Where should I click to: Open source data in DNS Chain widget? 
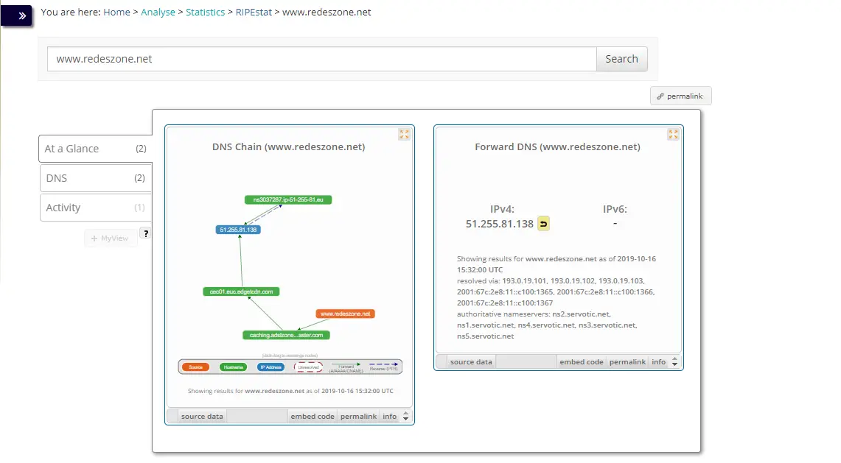tap(202, 417)
